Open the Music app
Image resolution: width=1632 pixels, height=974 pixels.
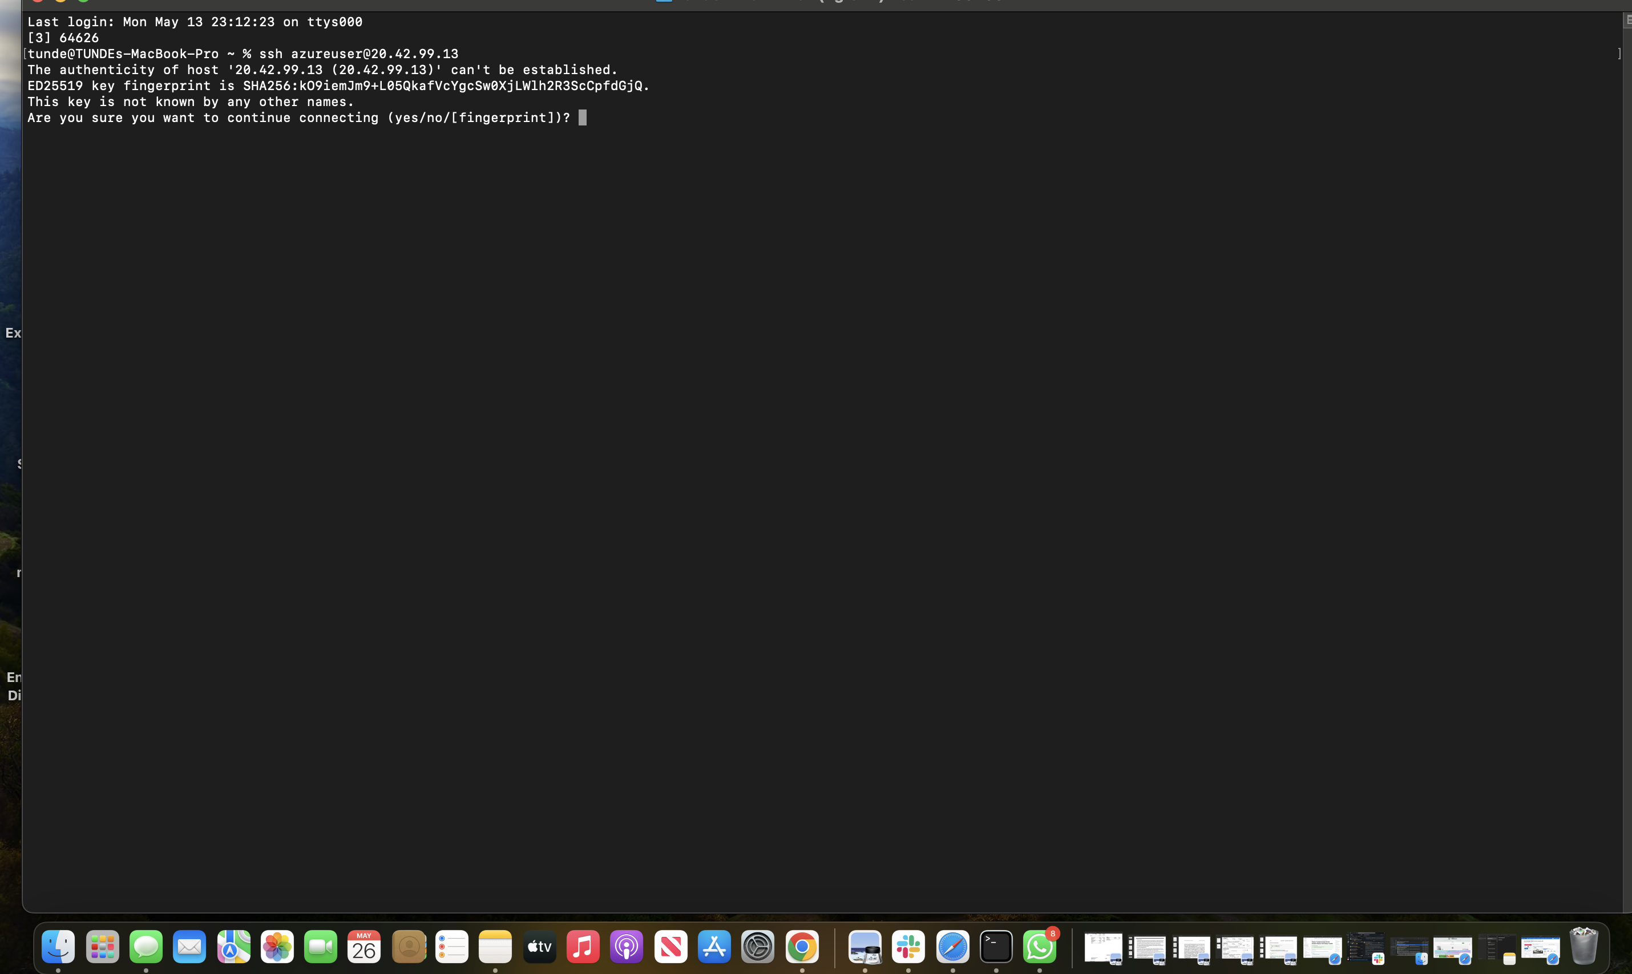point(583,947)
